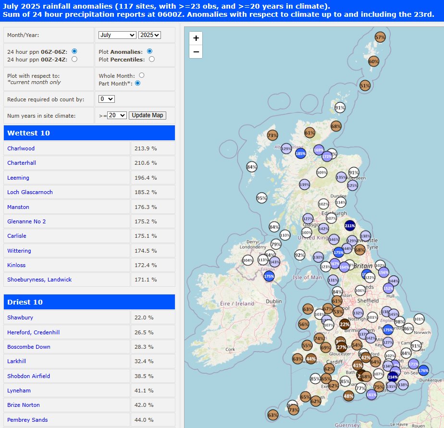Viewport: 444px width, 428px height.
Task: Open the Charlwood site link
Action: point(21,148)
